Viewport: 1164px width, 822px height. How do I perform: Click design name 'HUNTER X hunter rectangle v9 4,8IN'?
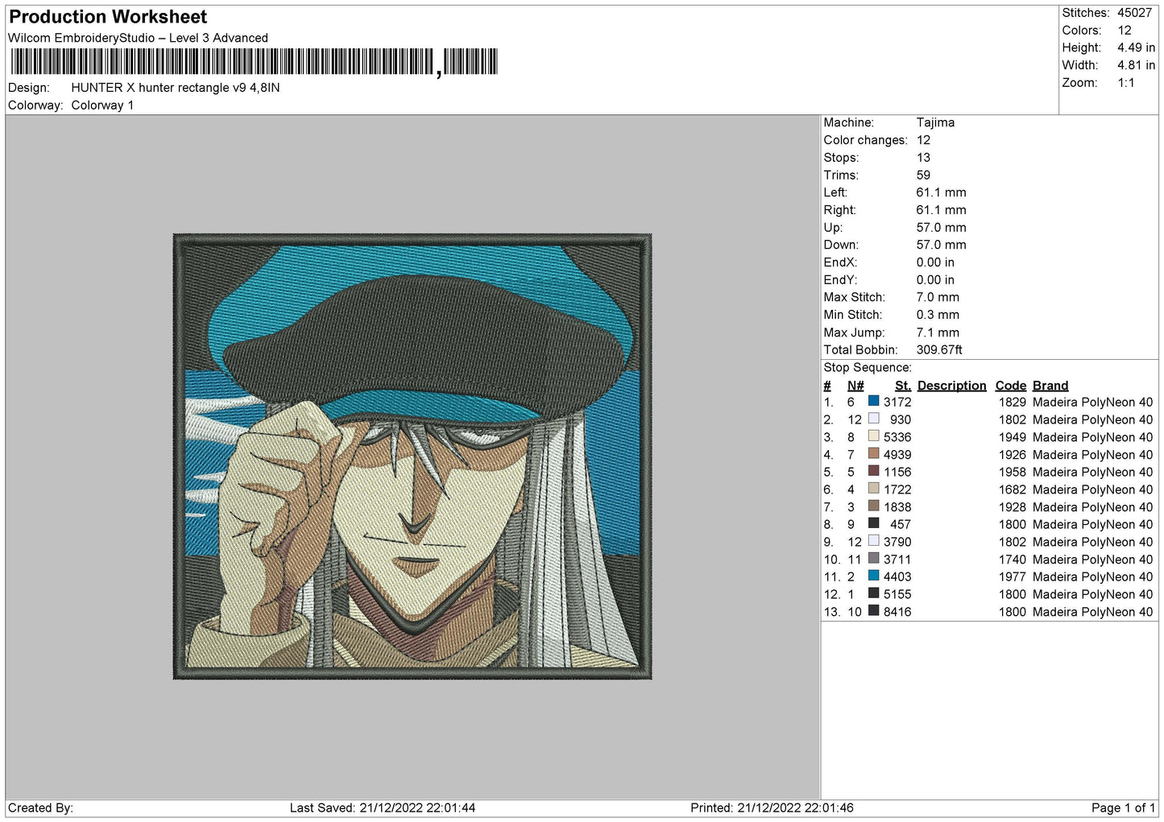coord(176,88)
